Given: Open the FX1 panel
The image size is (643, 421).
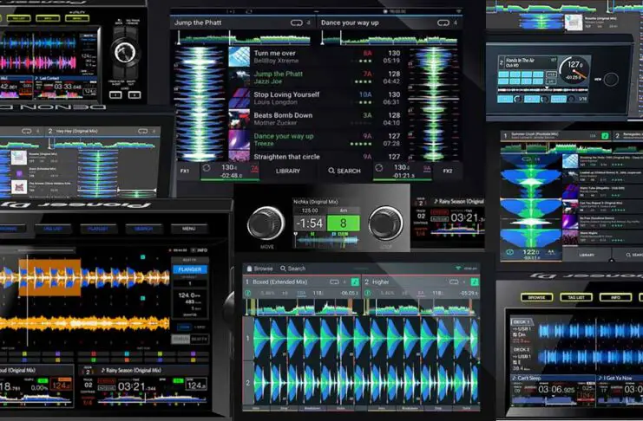Looking at the screenshot, I should (185, 171).
